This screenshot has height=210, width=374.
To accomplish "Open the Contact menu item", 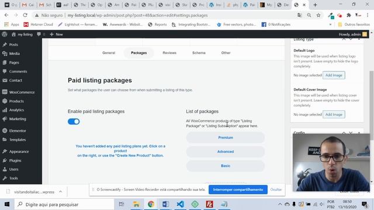I will [x=16, y=80].
